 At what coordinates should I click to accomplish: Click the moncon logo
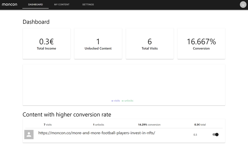(10, 5)
